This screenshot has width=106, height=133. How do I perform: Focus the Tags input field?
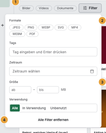point(53,52)
